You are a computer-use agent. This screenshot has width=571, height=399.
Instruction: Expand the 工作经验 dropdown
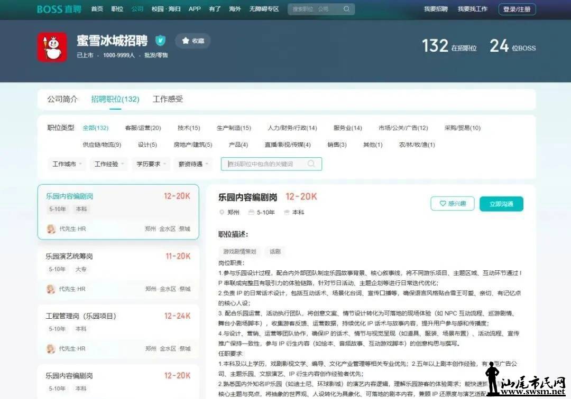pos(109,164)
